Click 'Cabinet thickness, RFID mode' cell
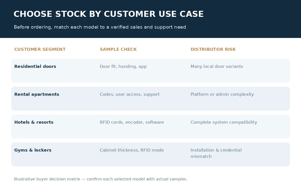This screenshot has height=191, width=301. point(132,150)
